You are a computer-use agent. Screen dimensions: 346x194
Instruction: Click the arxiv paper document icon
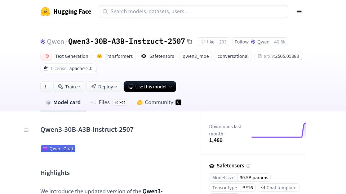[260, 56]
